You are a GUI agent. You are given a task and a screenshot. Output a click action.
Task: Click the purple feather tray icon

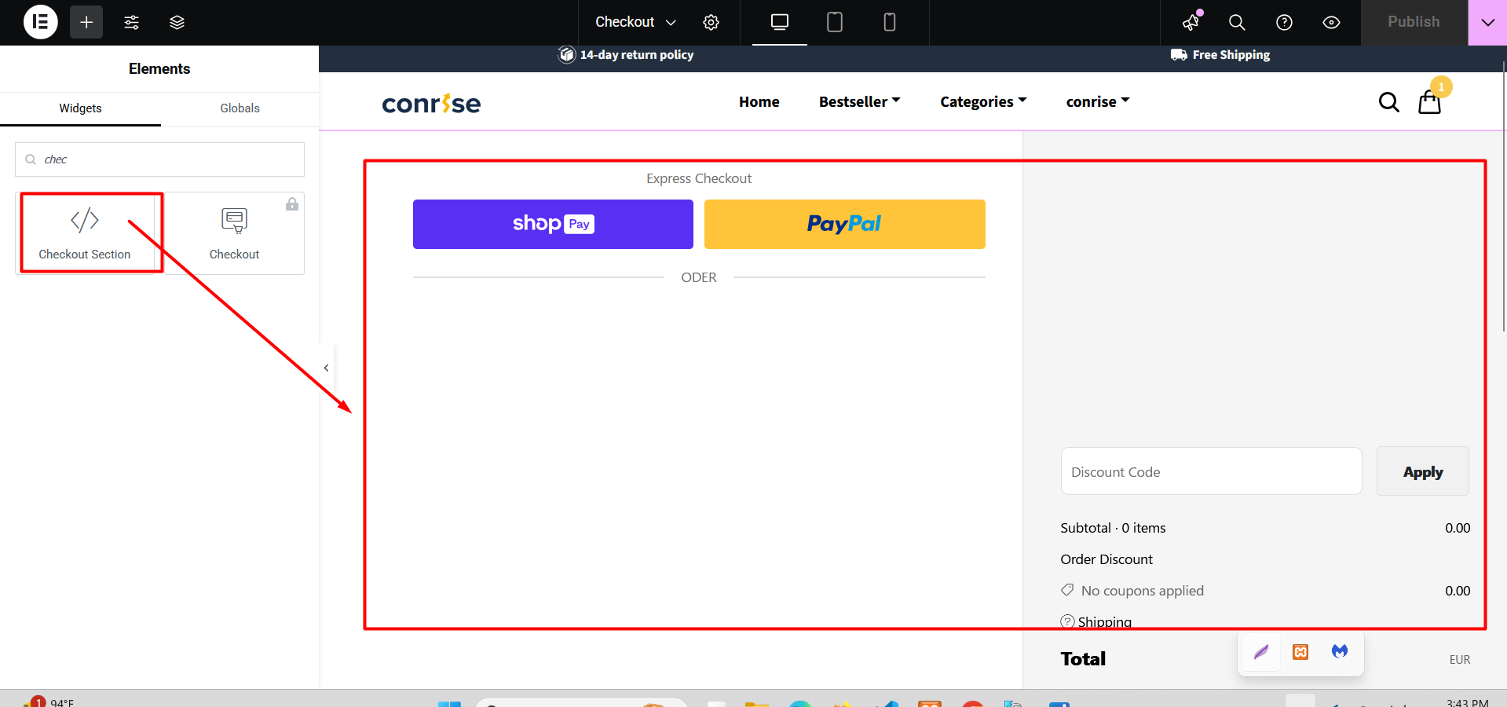point(1261,651)
